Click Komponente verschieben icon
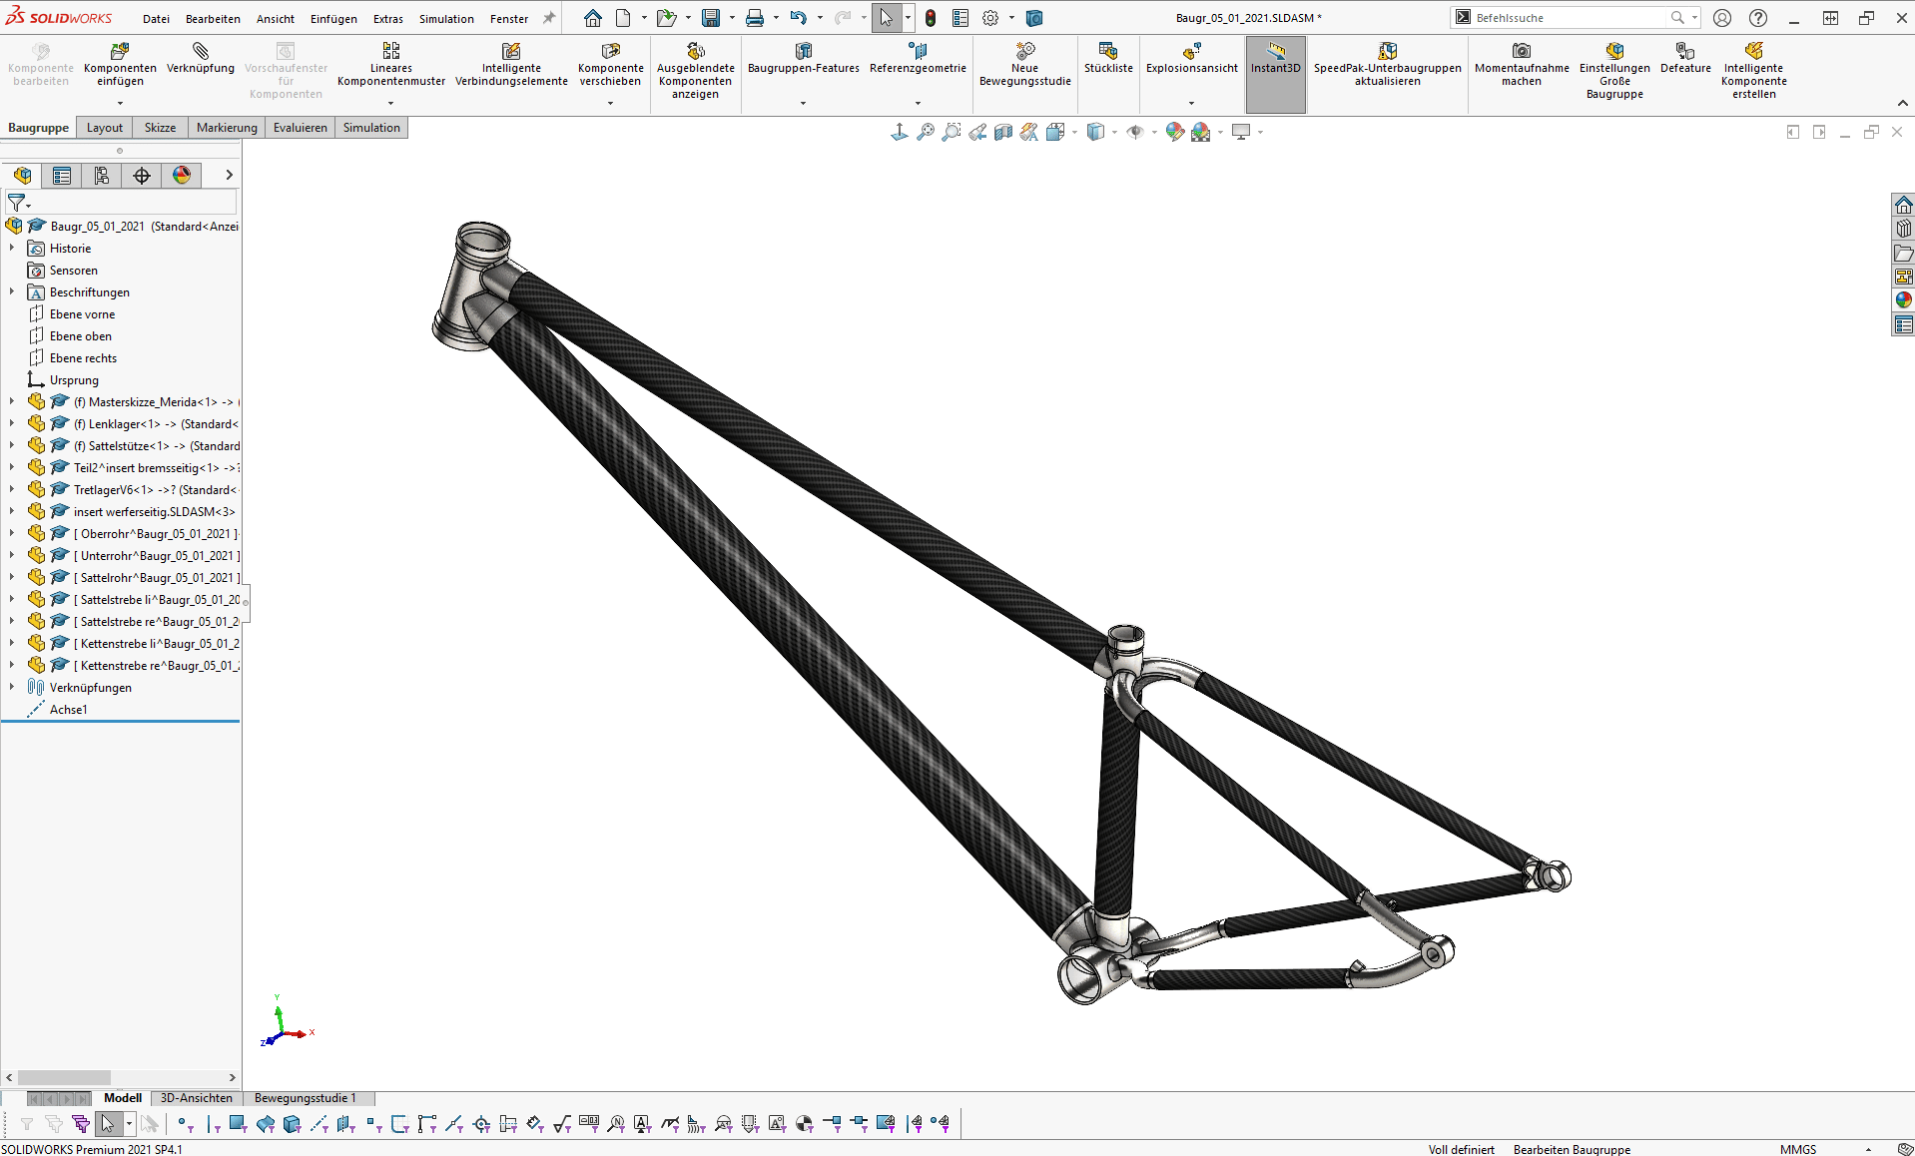Screen dimensions: 1915x1156 tap(610, 52)
